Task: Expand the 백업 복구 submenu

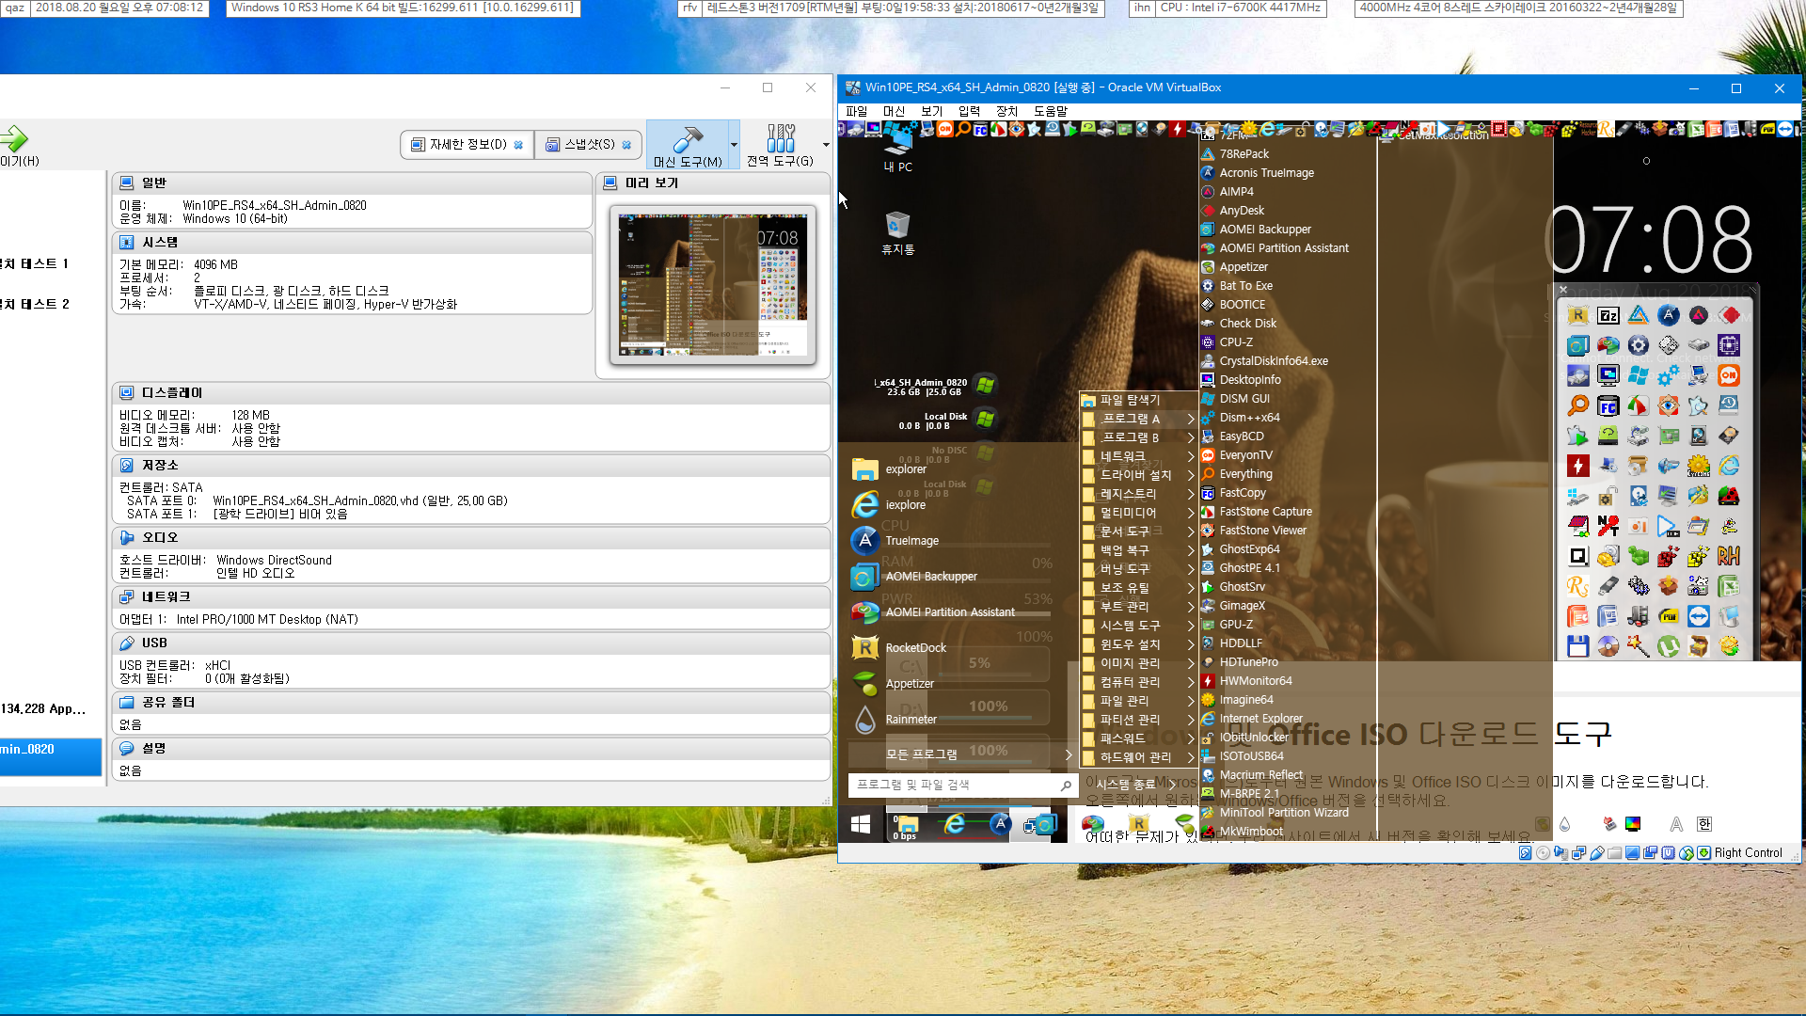Action: [1138, 550]
